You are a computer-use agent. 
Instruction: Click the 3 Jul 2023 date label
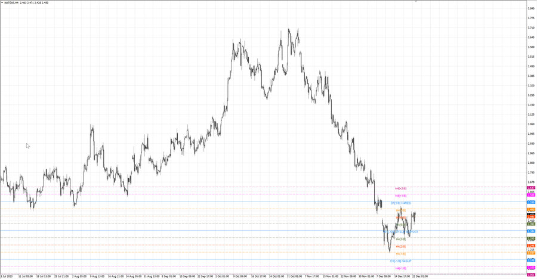7,276
